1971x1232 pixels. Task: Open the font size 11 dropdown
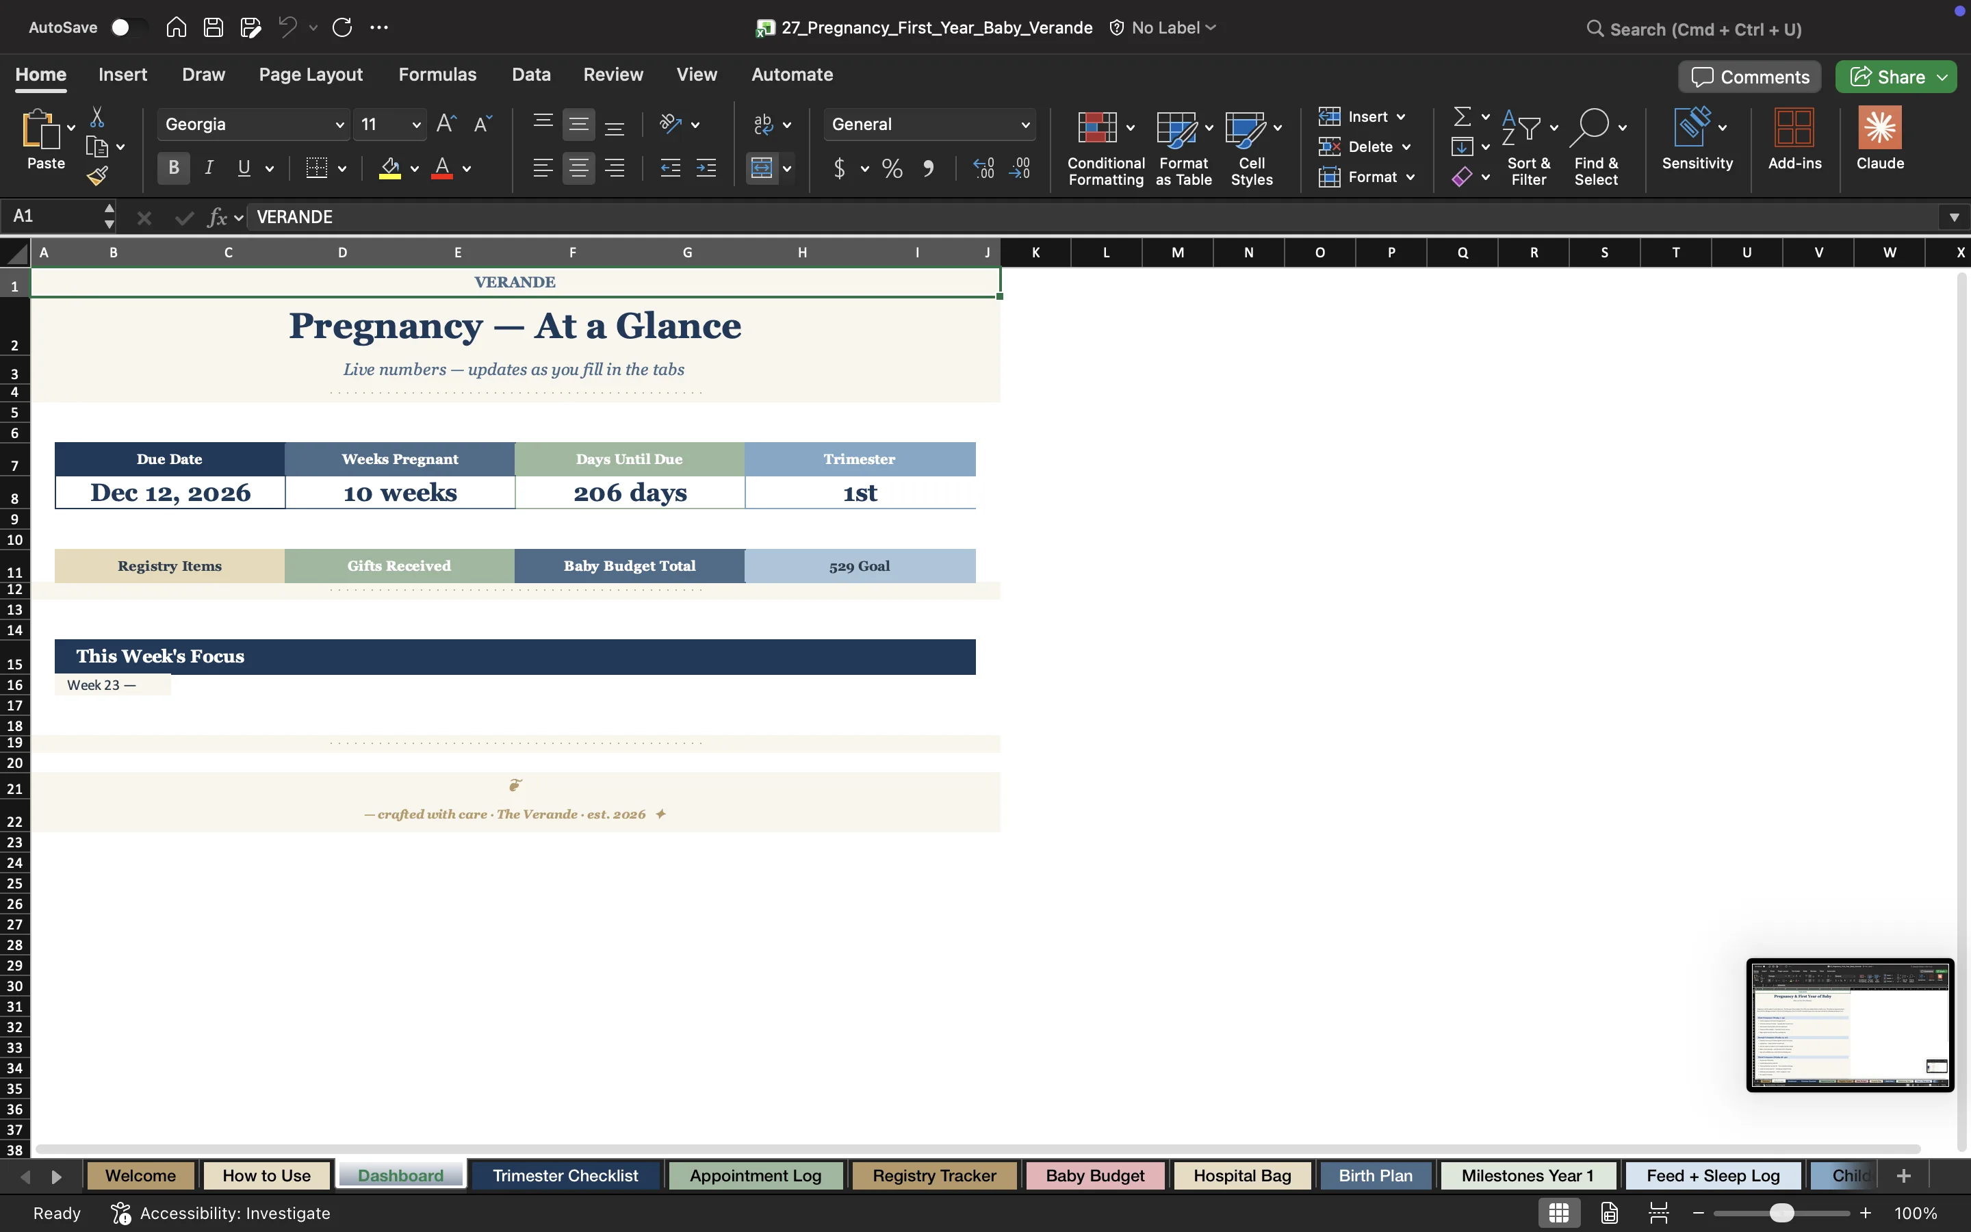[416, 125]
